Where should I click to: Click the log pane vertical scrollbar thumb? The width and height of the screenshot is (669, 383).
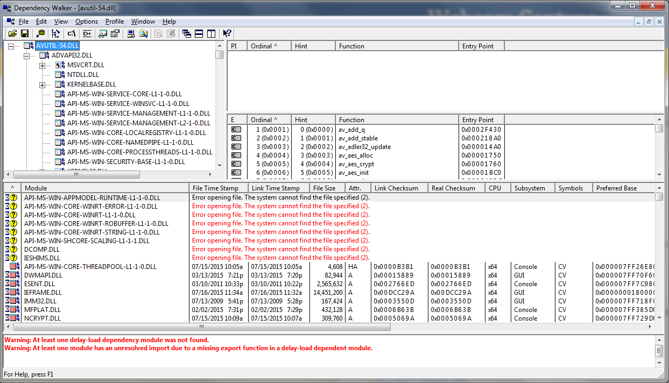(659, 351)
